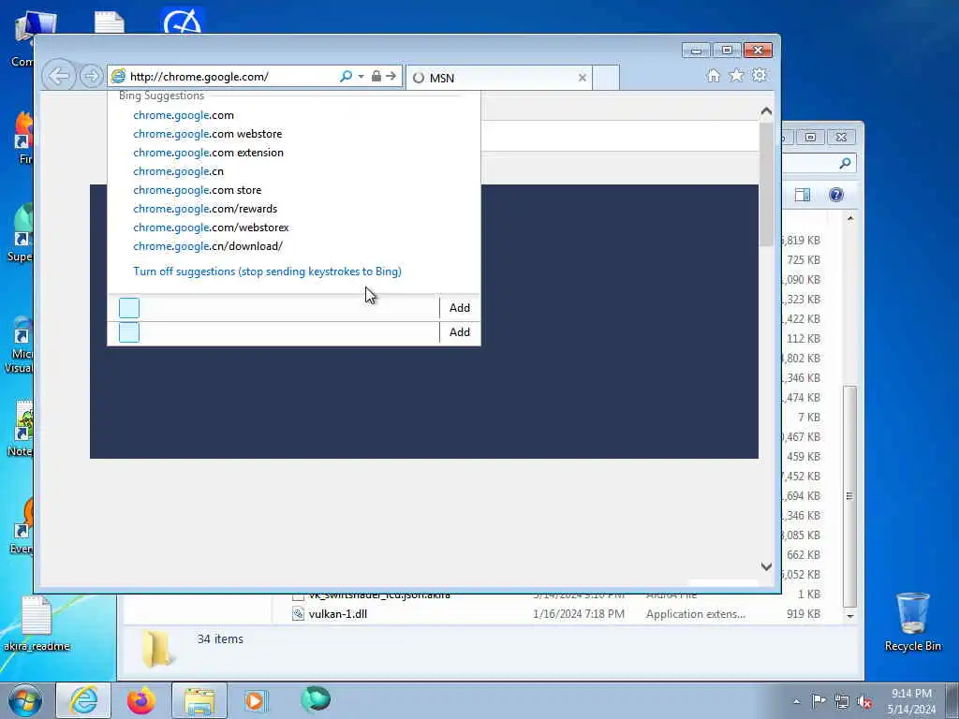Image resolution: width=959 pixels, height=719 pixels.
Task: Maximize the Internet Explorer window
Action: 727,51
